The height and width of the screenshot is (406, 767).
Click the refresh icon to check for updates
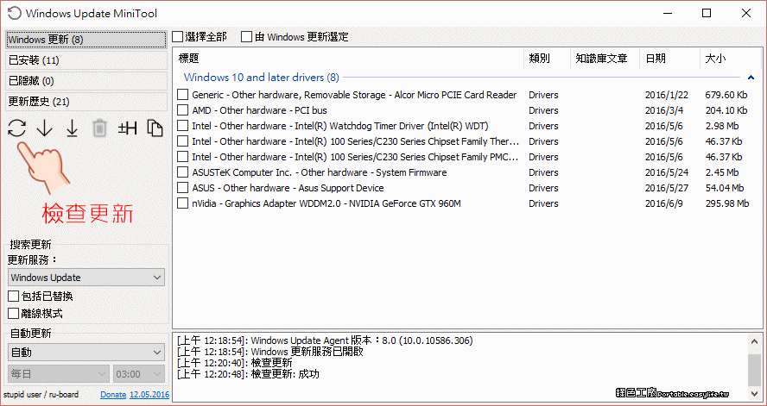pos(16,128)
